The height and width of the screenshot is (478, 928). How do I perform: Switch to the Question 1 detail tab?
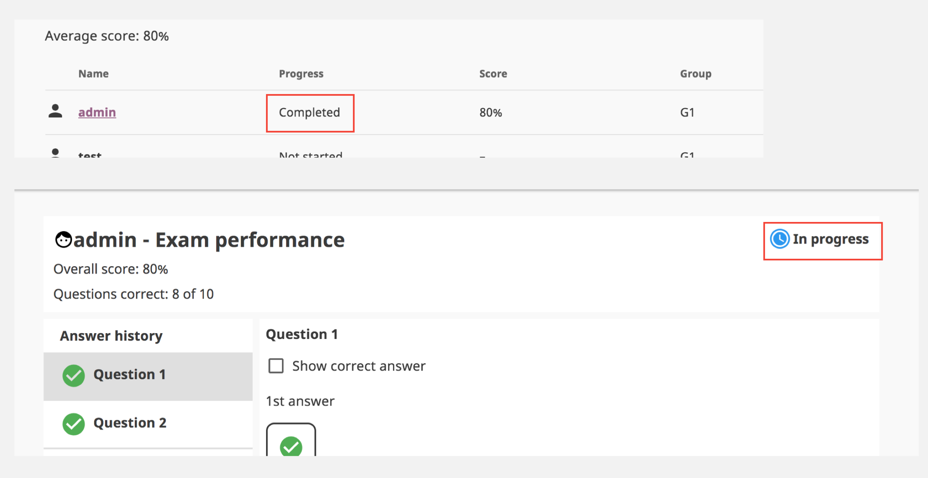point(302,334)
